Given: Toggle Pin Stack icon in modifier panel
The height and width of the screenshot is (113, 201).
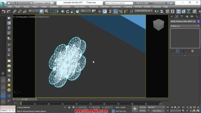Looking at the screenshot, I should (x=172, y=51).
